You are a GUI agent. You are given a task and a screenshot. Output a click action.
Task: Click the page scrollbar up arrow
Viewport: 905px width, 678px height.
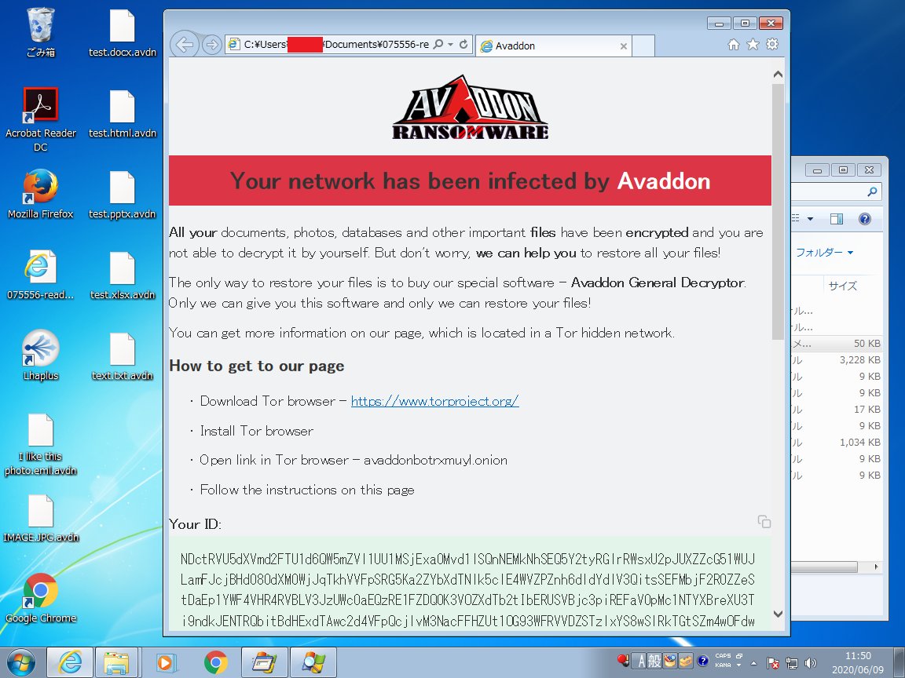(778, 75)
